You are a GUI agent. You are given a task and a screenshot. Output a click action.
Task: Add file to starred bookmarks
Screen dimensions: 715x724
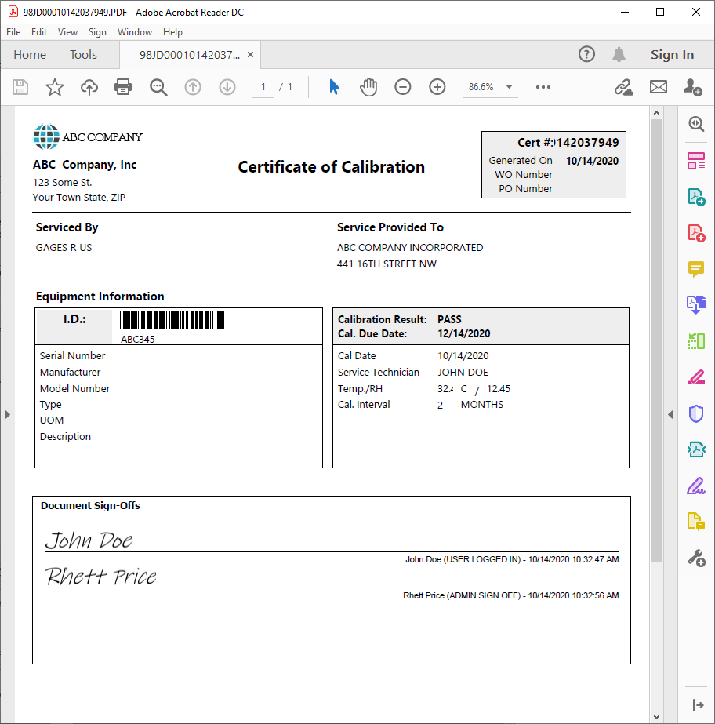coord(54,87)
